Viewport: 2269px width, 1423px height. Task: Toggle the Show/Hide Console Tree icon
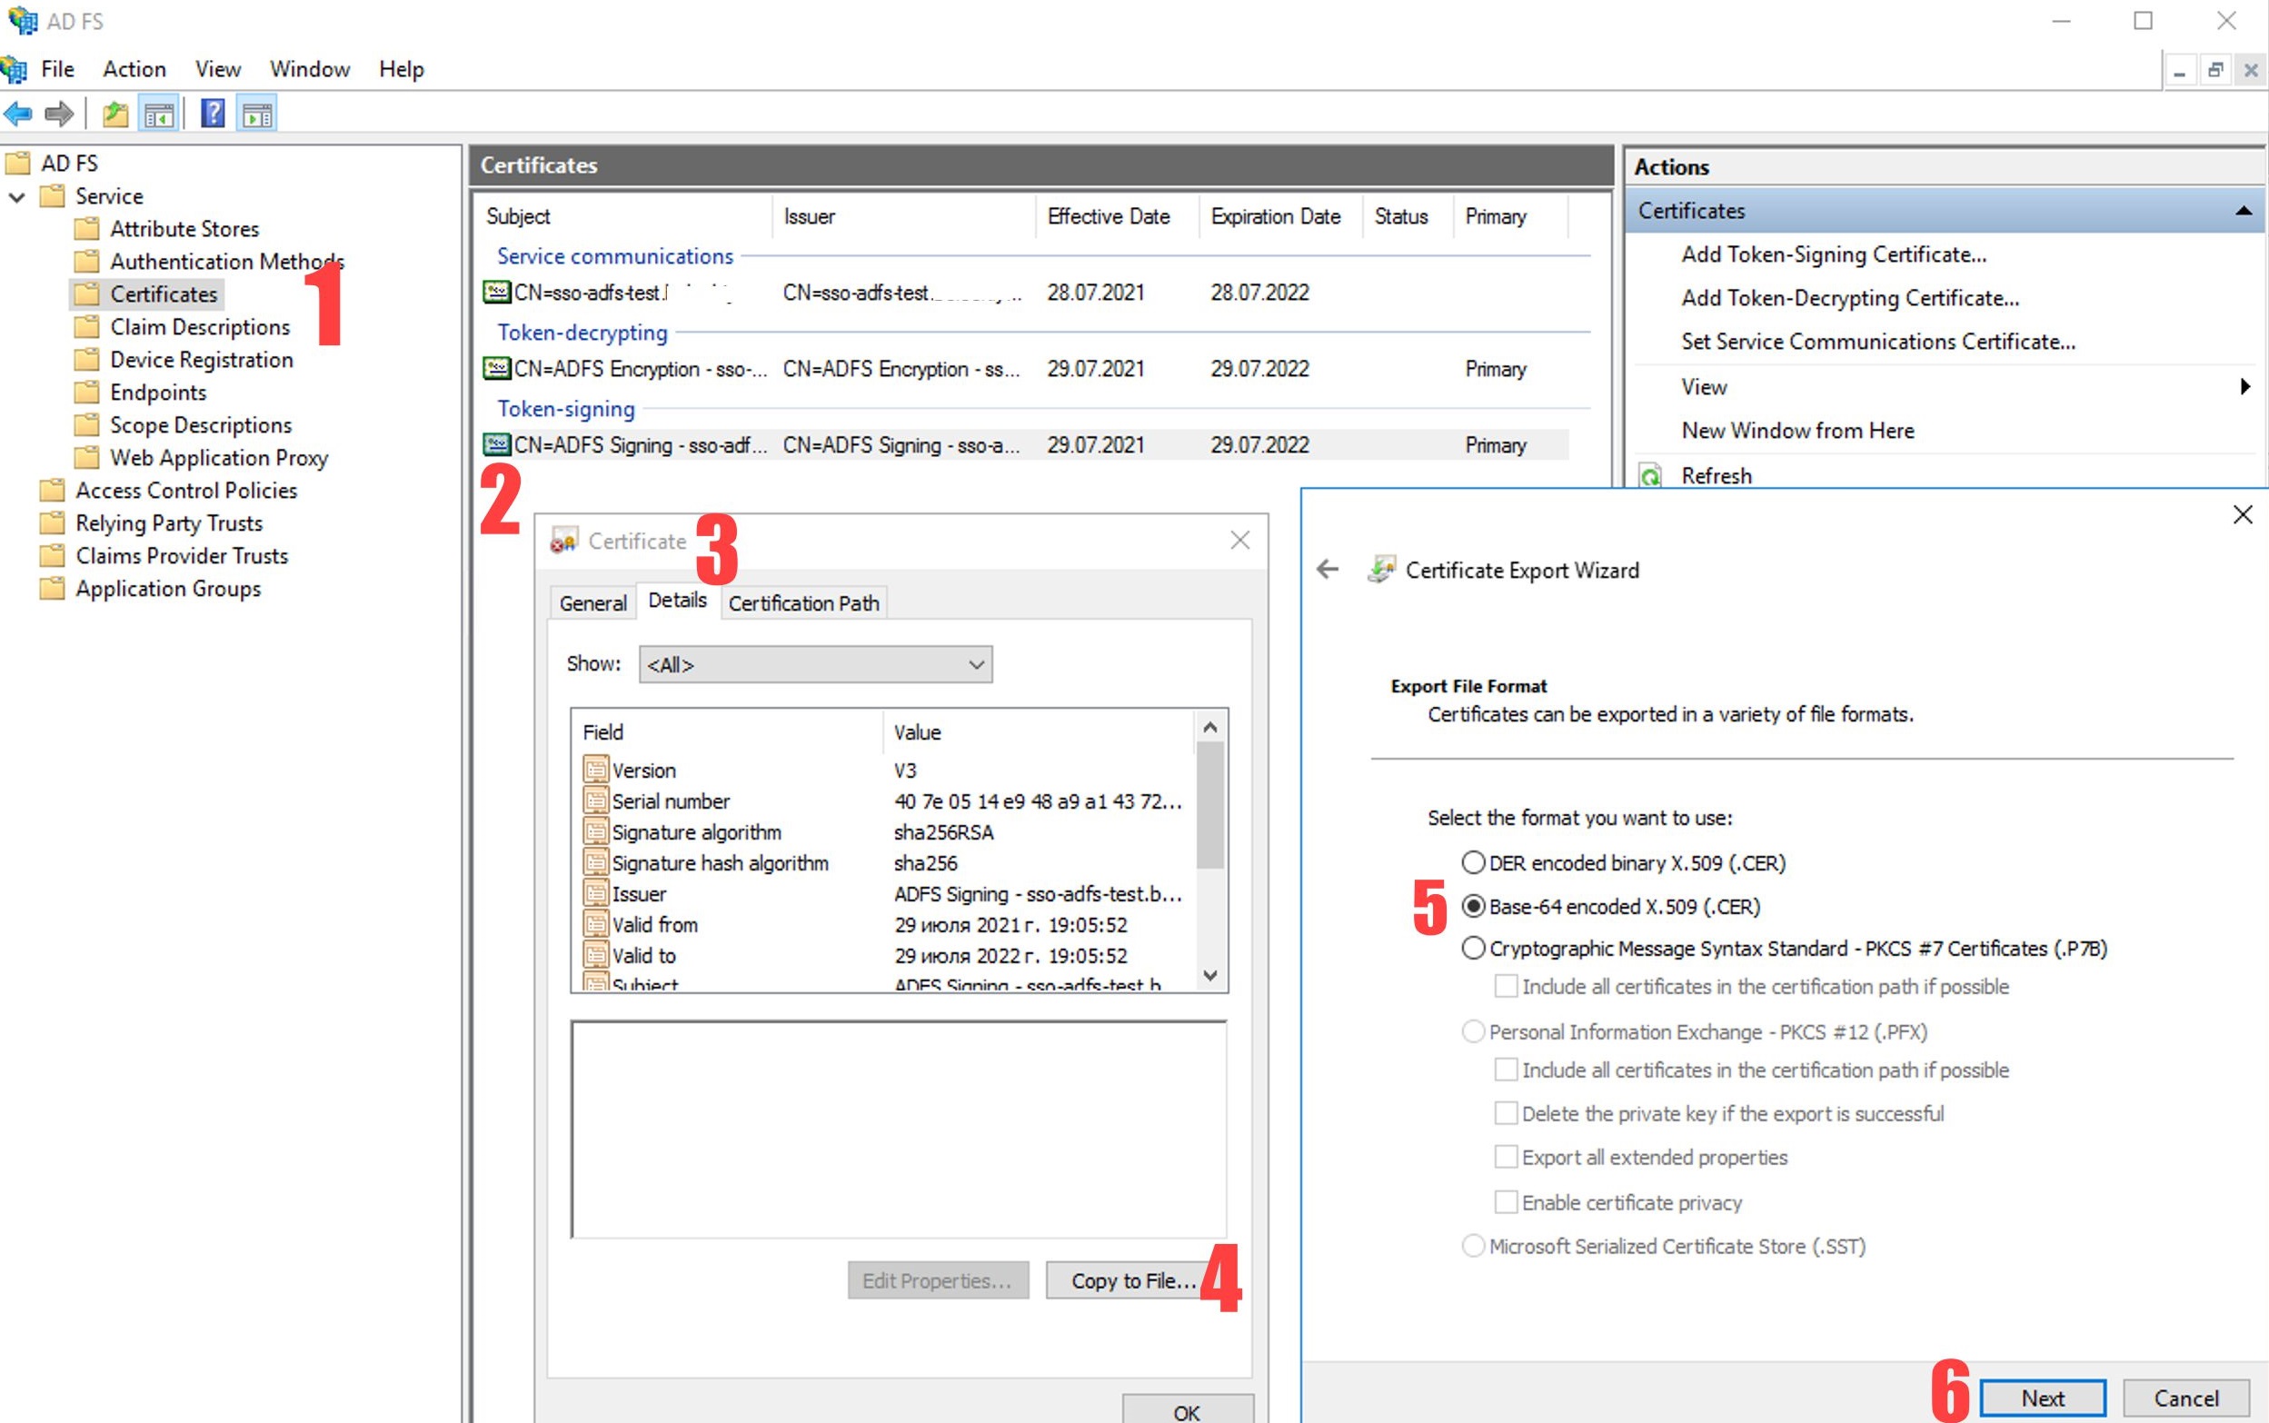coord(158,114)
